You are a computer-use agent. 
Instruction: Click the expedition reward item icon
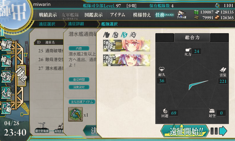pyautogui.click(x=75, y=114)
